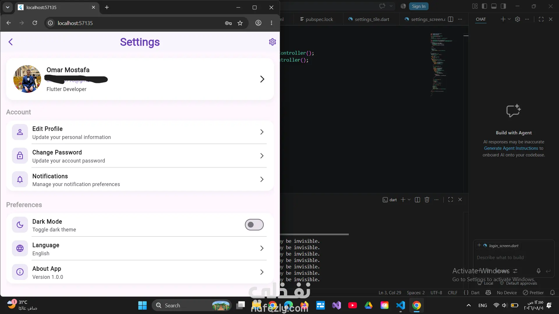Toggle VS Code primary side bar
The height and width of the screenshot is (314, 559).
pos(484,6)
